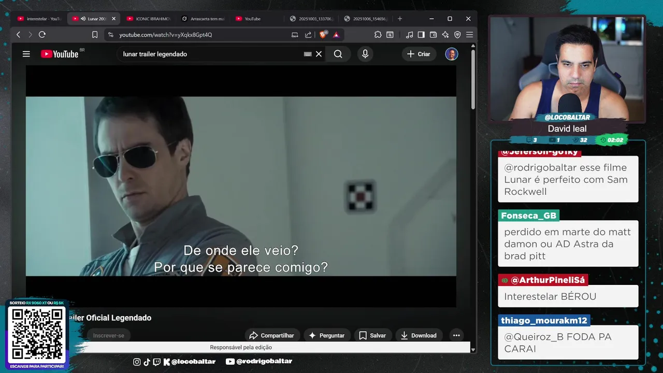Viewport: 663px width, 373px height.
Task: Click the 'perdido em marte' chat message
Action: 568,244
